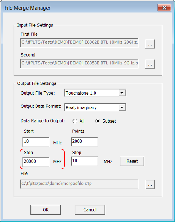Click the Reset button
The image size is (175, 222).
(x=132, y=161)
